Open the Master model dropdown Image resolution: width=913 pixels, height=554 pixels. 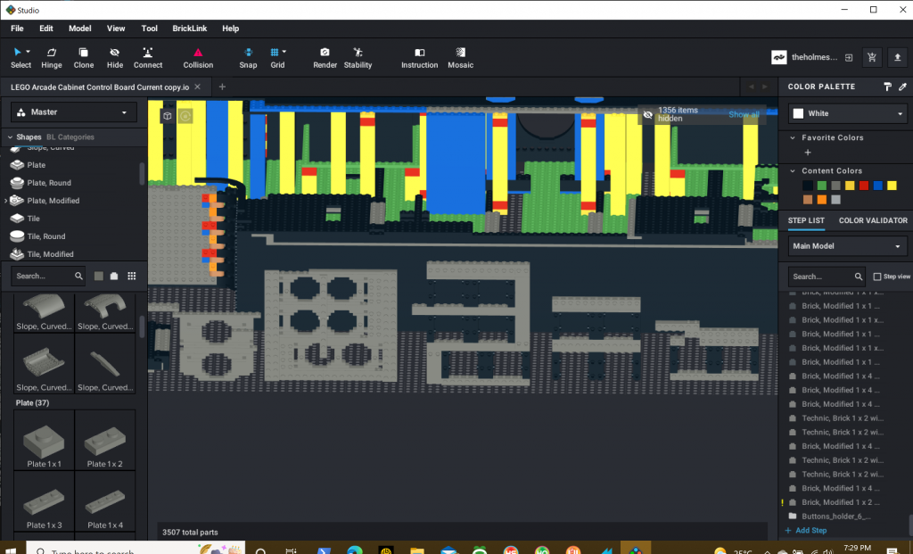pyautogui.click(x=71, y=112)
